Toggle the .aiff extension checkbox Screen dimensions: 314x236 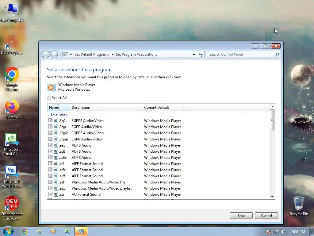click(51, 176)
